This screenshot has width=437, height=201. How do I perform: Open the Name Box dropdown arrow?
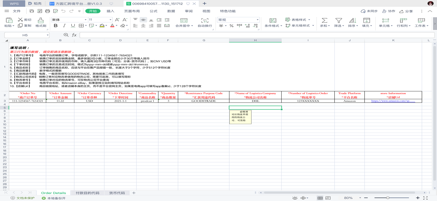point(48,35)
